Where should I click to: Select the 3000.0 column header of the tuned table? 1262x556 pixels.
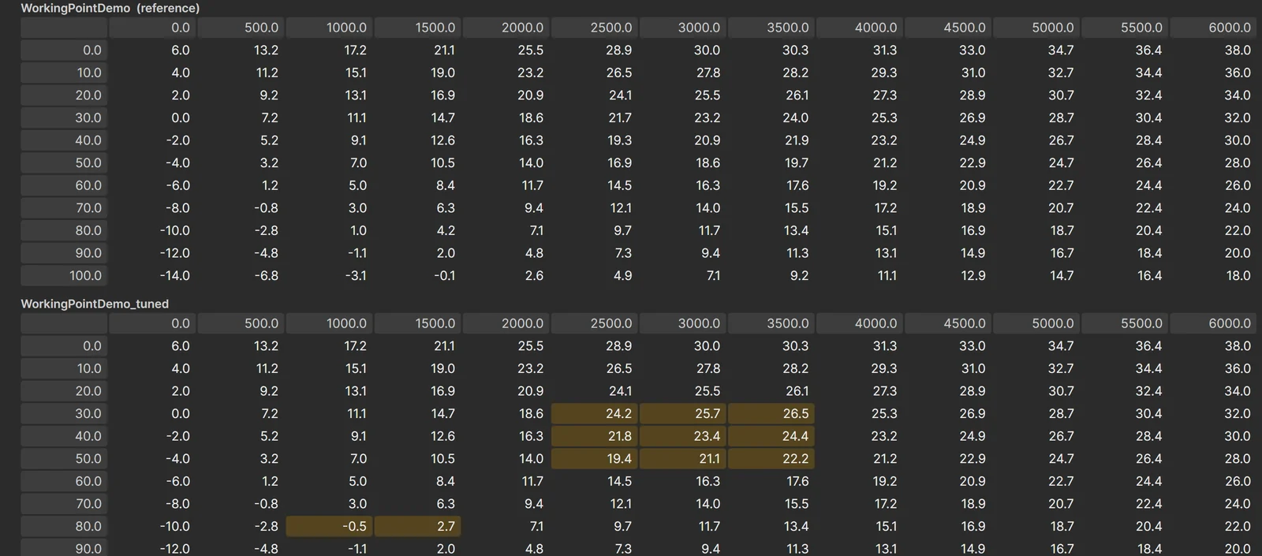[683, 323]
